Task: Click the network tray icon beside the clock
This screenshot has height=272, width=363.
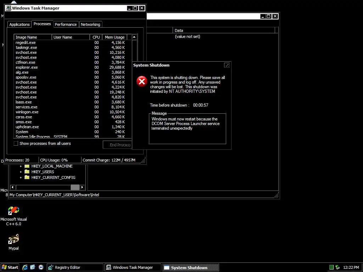Action: tap(338, 267)
